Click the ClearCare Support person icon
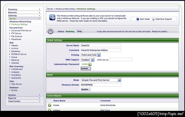This screenshot has width=185, height=117. (153, 19)
